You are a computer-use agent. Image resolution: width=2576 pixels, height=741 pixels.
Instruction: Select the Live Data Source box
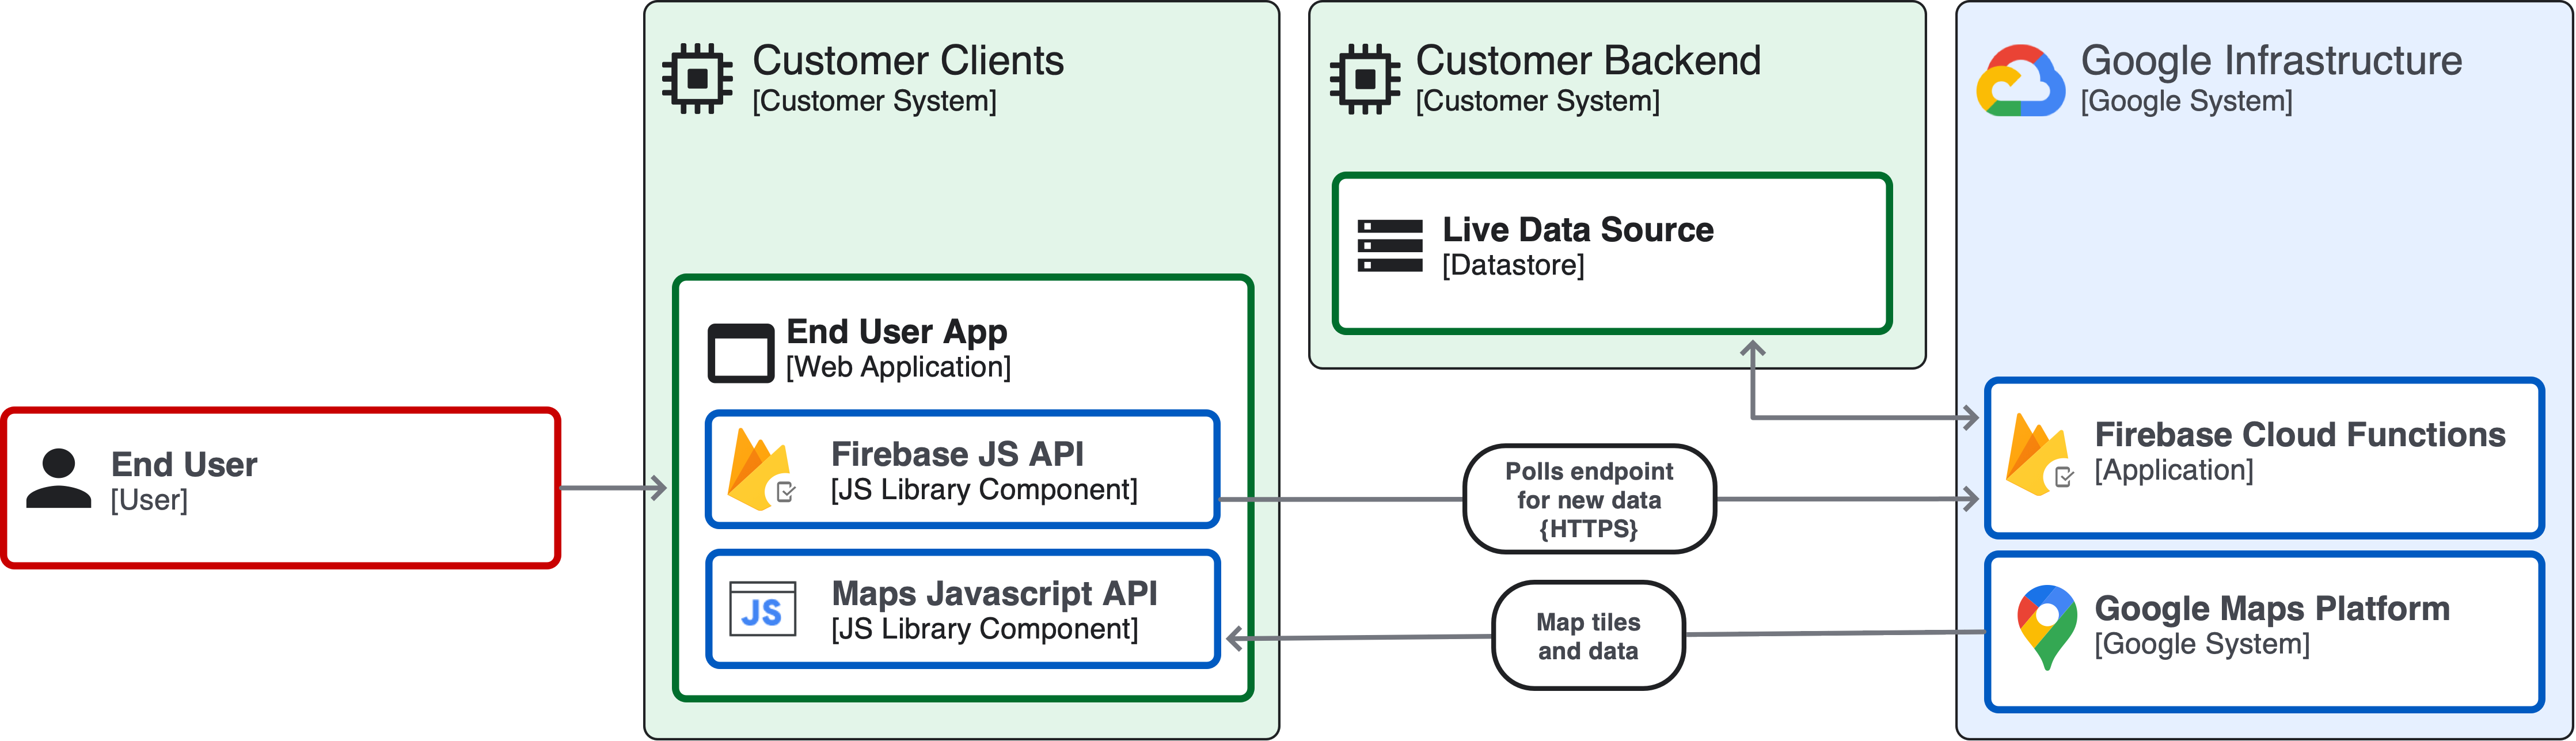pos(1612,250)
